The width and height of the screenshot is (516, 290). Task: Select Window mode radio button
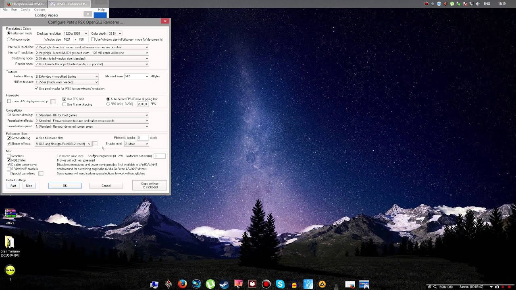coord(9,39)
